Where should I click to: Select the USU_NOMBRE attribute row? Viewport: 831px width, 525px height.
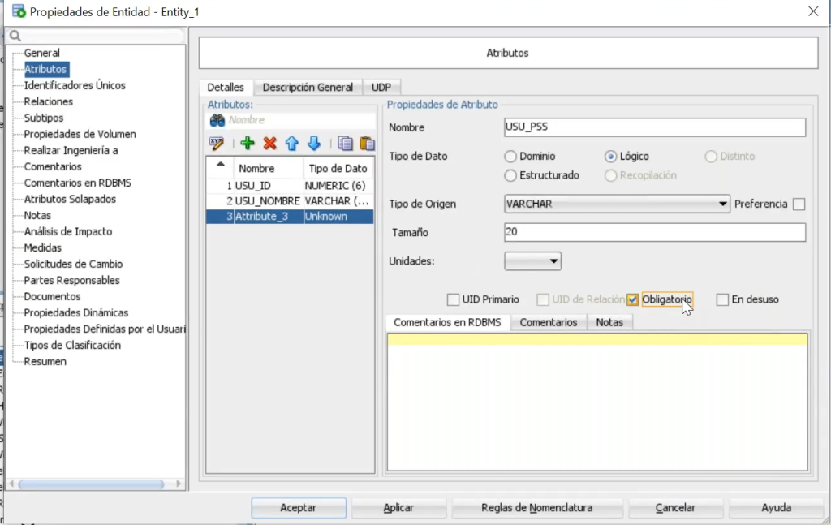[290, 201]
